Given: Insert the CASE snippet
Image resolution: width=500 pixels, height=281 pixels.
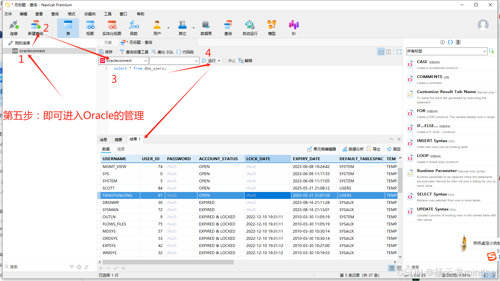Looking at the screenshot, I should pos(450,64).
